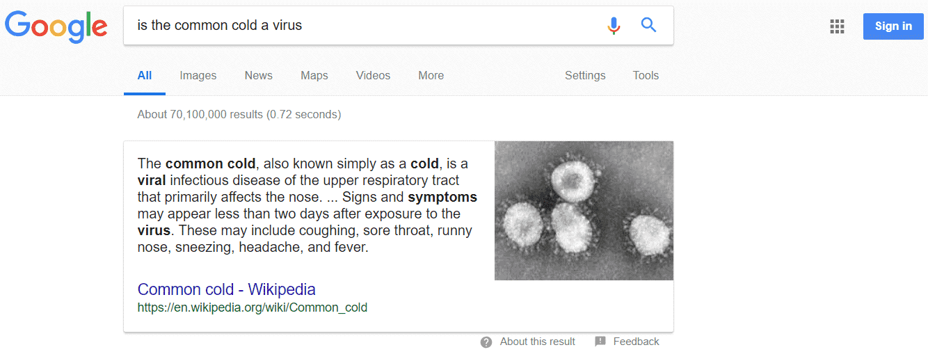The image size is (928, 352).
Task: Expand the Tools options
Action: tap(646, 75)
